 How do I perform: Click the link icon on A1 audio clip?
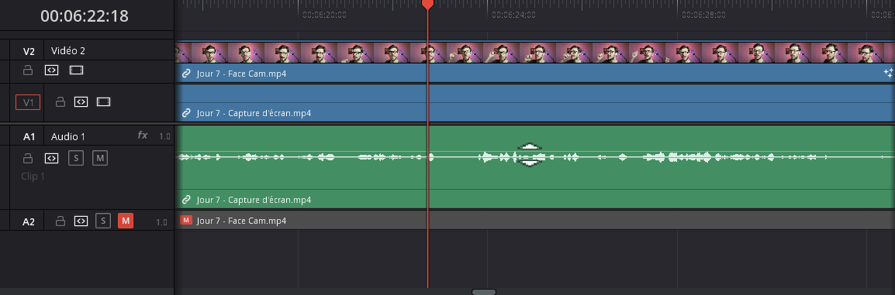tap(186, 200)
